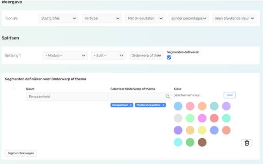Viewport: 263px width, 164px height.
Task: Click the Naam field containing Eenzaamheid
Action: pos(67,97)
